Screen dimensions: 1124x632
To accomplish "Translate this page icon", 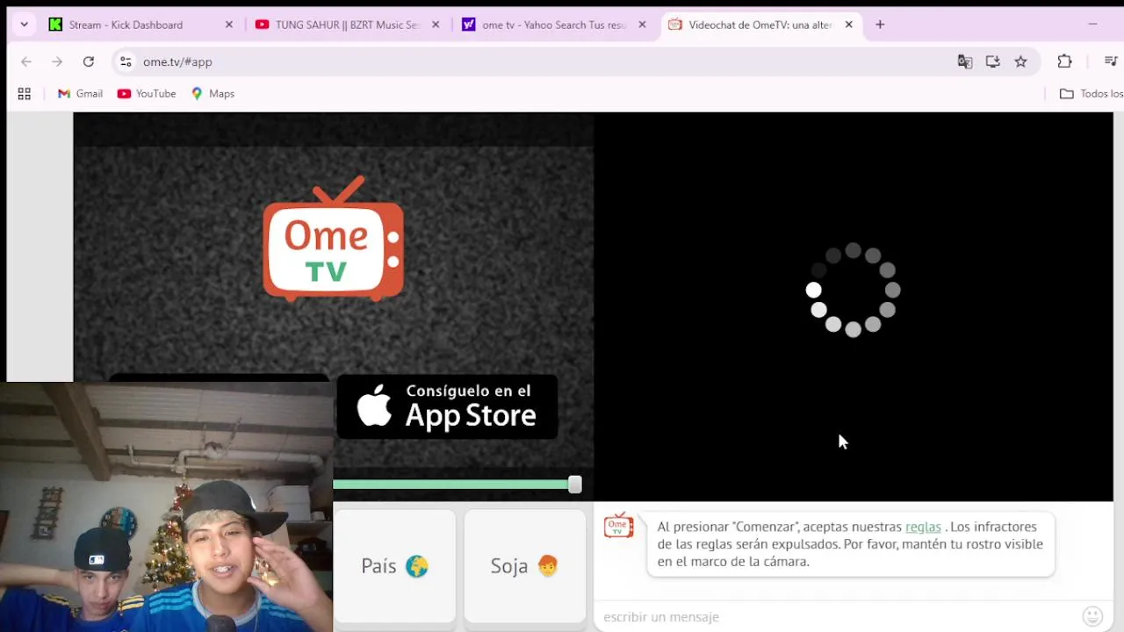I will click(x=965, y=61).
